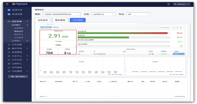197x104 pixels.
Task: Click the zoom out magnifier icon
Action: [x=174, y=28]
